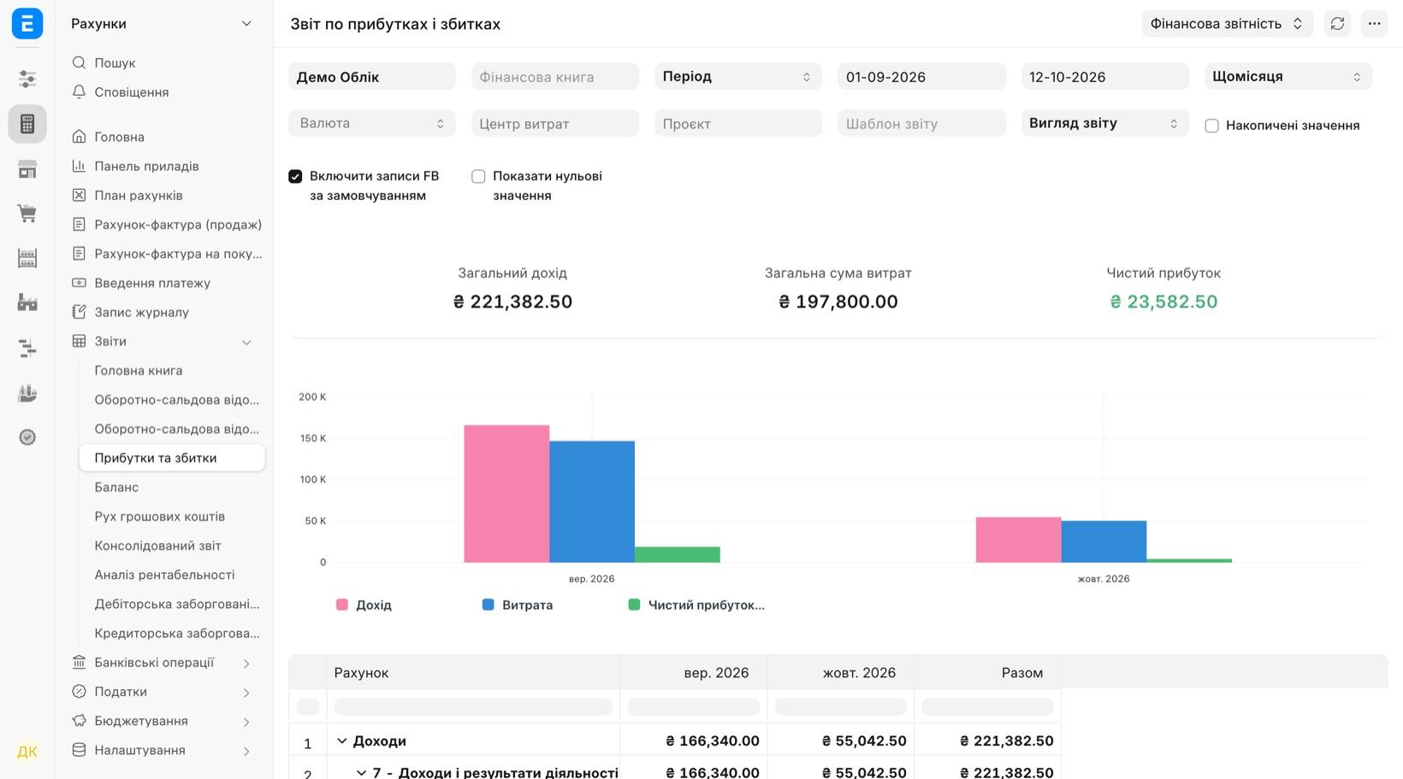Screen dimensions: 1403x779
Task: Open Головна книга report
Action: pos(139,370)
